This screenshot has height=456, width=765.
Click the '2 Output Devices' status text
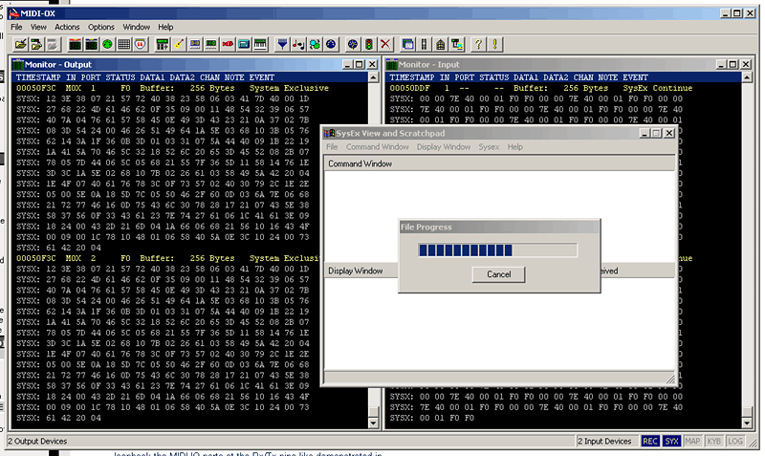pyautogui.click(x=37, y=441)
